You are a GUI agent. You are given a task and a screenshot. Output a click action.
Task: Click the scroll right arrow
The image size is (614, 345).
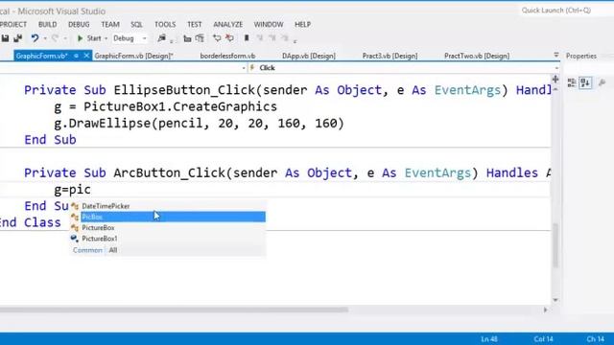[545, 310]
